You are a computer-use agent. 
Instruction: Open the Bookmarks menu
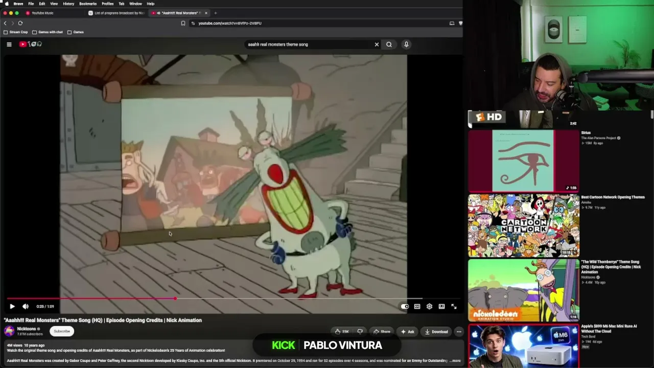click(x=88, y=4)
